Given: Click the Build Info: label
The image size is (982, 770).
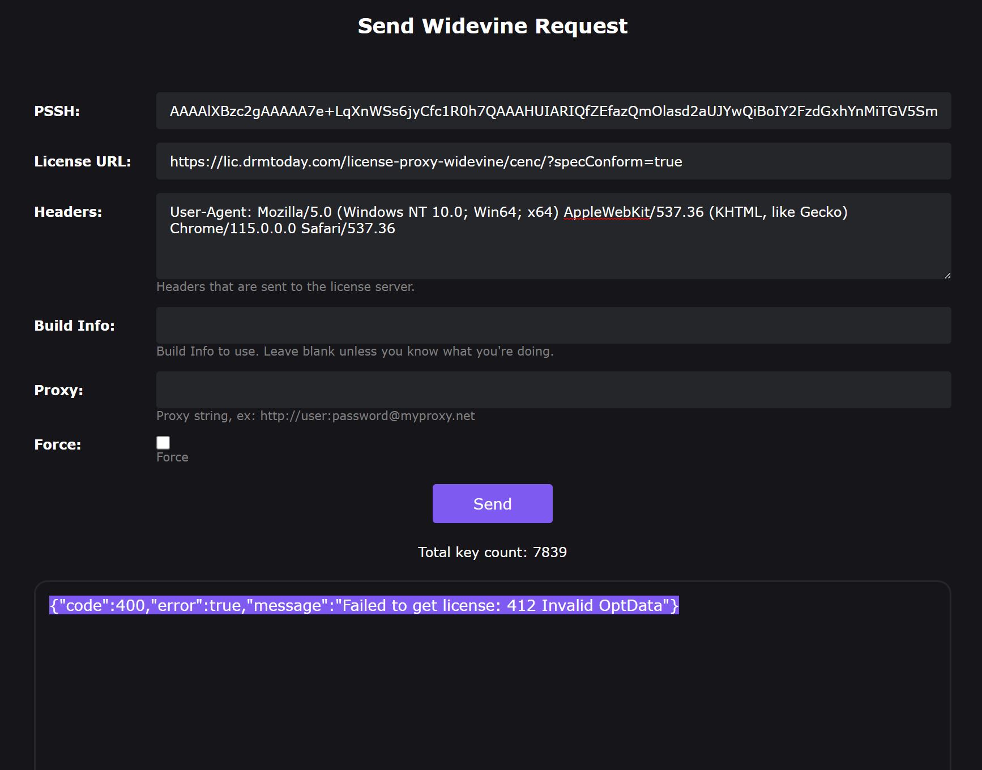Looking at the screenshot, I should pos(74,326).
